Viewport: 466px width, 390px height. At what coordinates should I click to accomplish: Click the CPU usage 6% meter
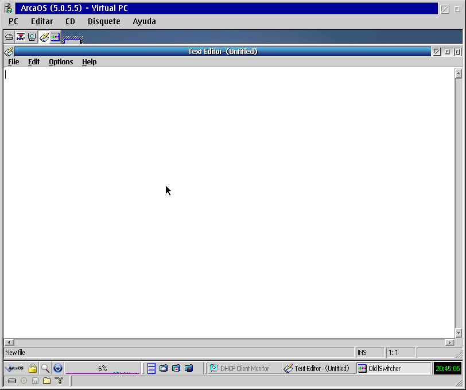102,368
